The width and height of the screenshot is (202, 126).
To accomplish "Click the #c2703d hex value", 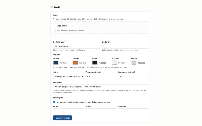I will [83, 63].
